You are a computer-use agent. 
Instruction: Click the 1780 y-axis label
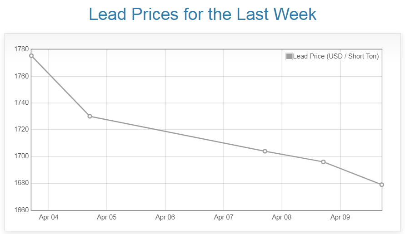21,49
